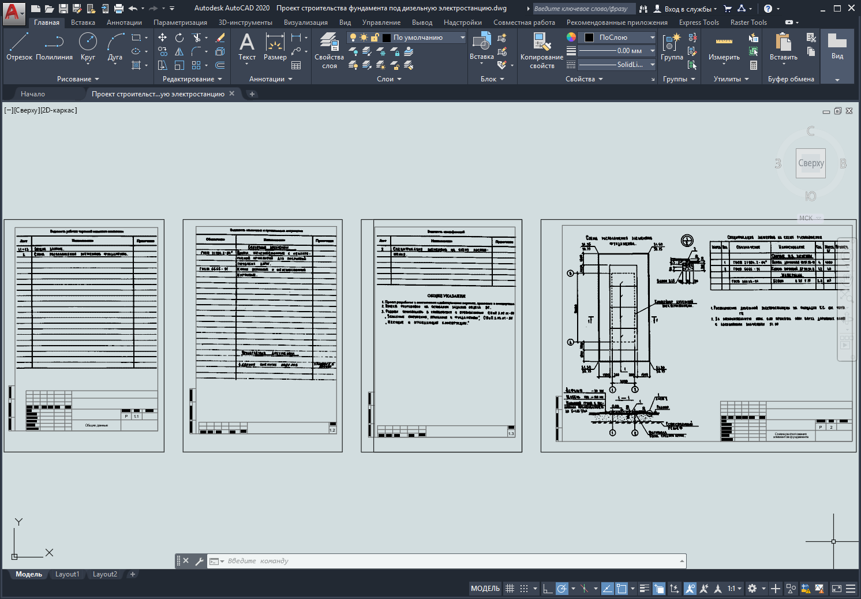Select the Отрезок line tool
This screenshot has width=861, height=599.
19,46
